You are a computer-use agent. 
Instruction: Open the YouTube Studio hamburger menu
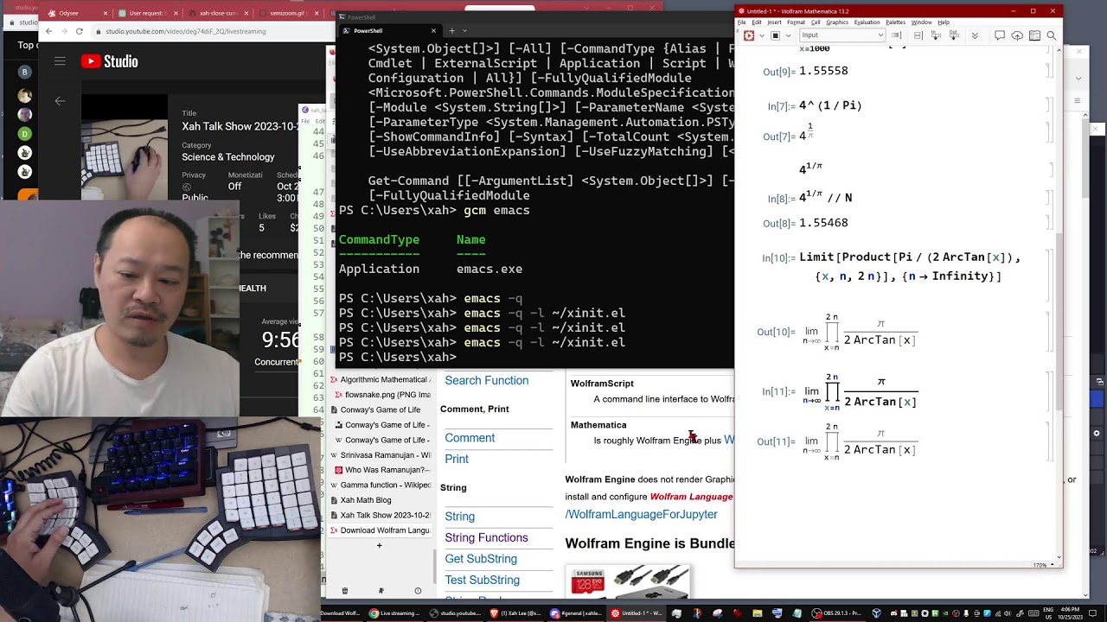click(60, 61)
